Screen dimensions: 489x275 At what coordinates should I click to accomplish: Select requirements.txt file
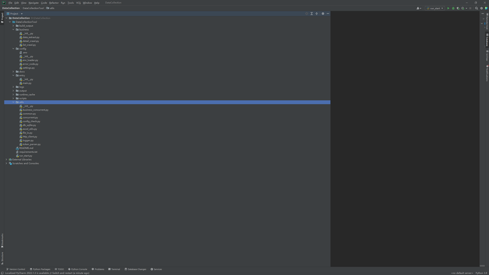pyautogui.click(x=28, y=152)
